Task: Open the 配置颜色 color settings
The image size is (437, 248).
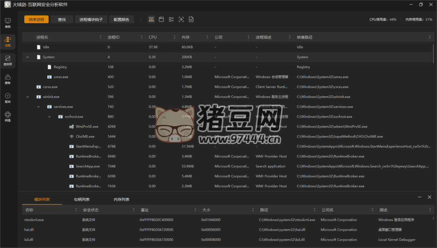Action: tap(122, 20)
